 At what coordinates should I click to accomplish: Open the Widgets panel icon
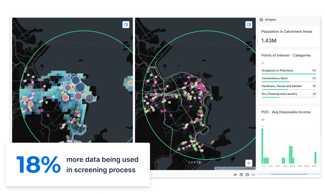261,20
